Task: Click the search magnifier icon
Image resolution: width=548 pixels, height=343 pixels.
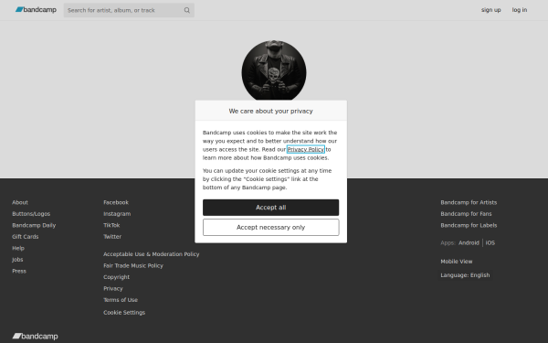Action: (187, 10)
